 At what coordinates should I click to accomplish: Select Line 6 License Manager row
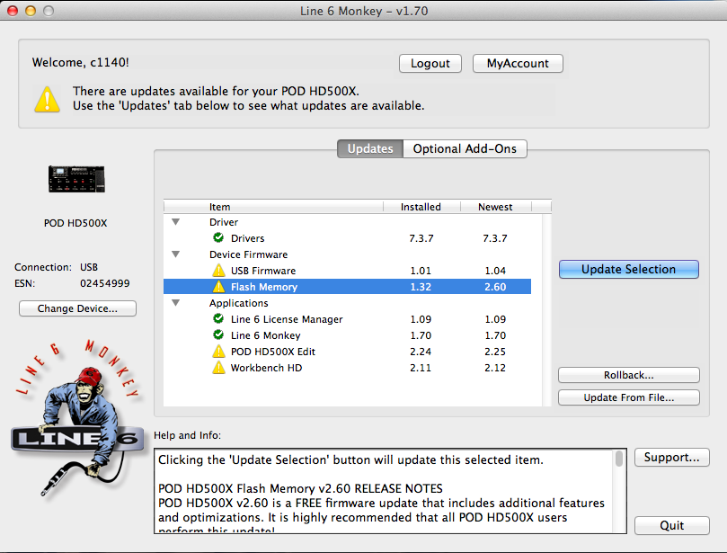[x=347, y=319]
